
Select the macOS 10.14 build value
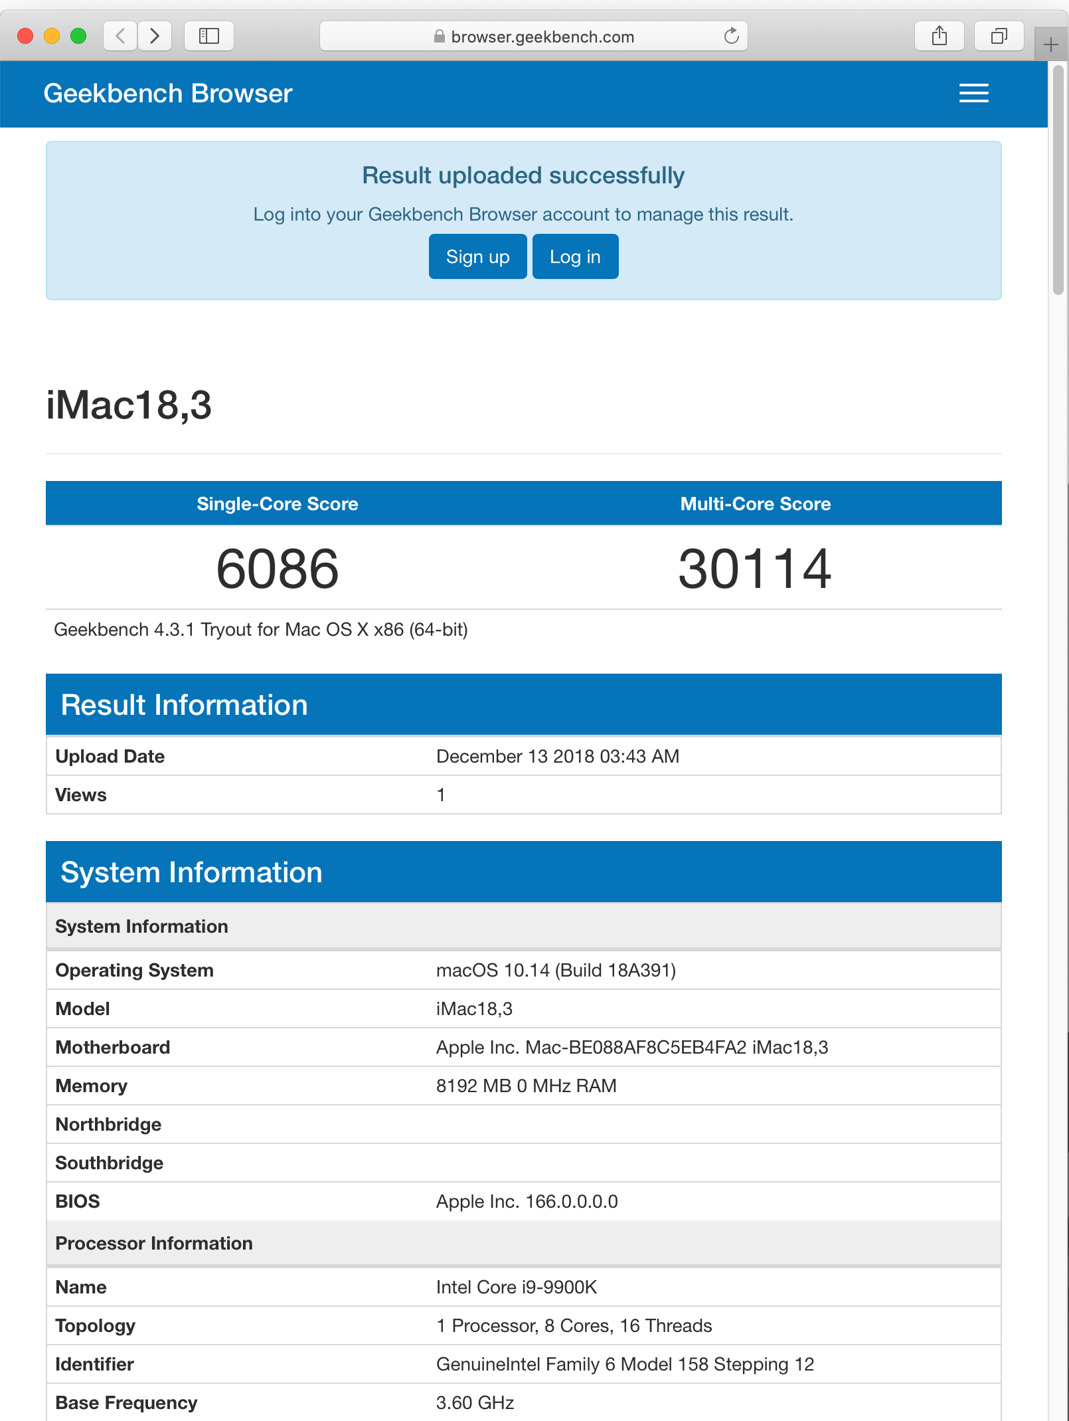(556, 970)
